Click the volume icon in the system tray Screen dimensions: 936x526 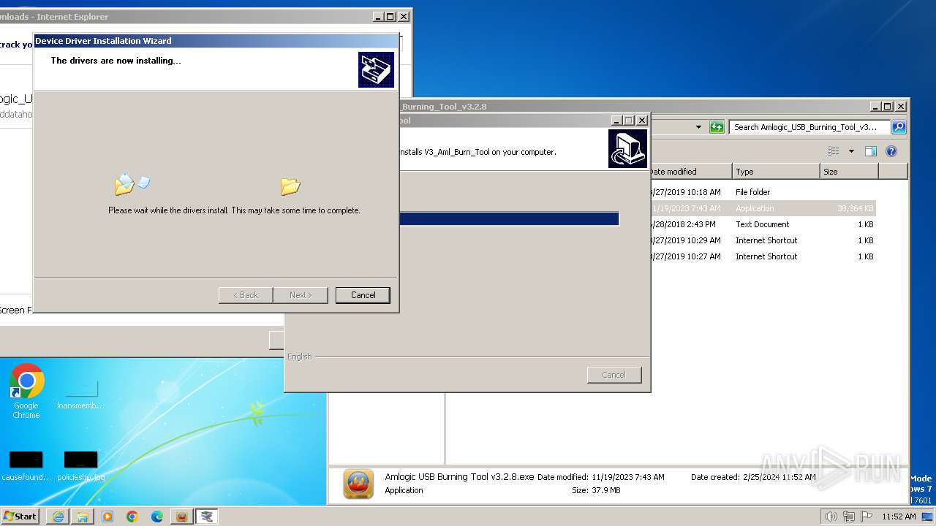[x=831, y=517]
